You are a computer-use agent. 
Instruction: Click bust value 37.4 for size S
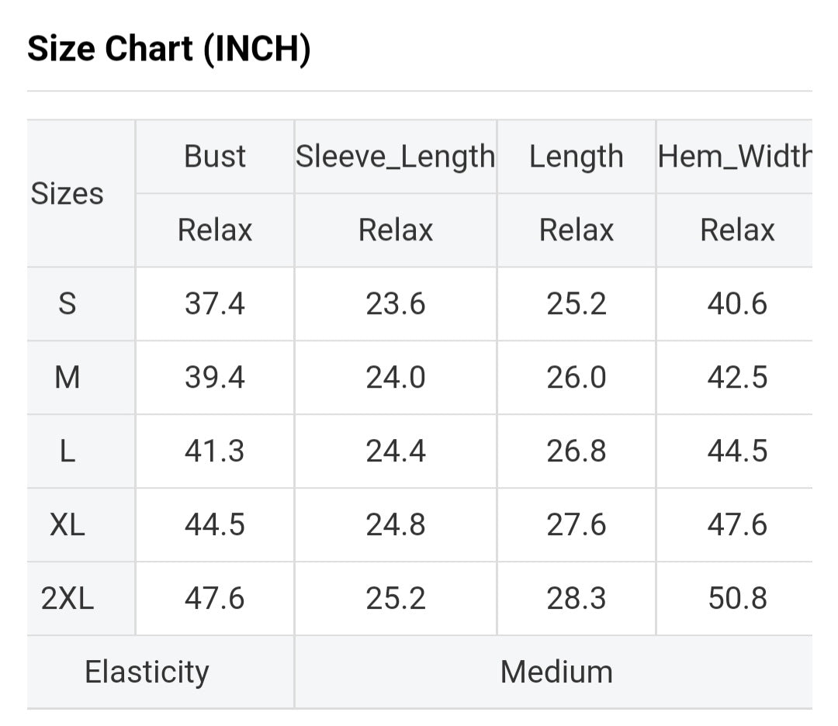(215, 303)
